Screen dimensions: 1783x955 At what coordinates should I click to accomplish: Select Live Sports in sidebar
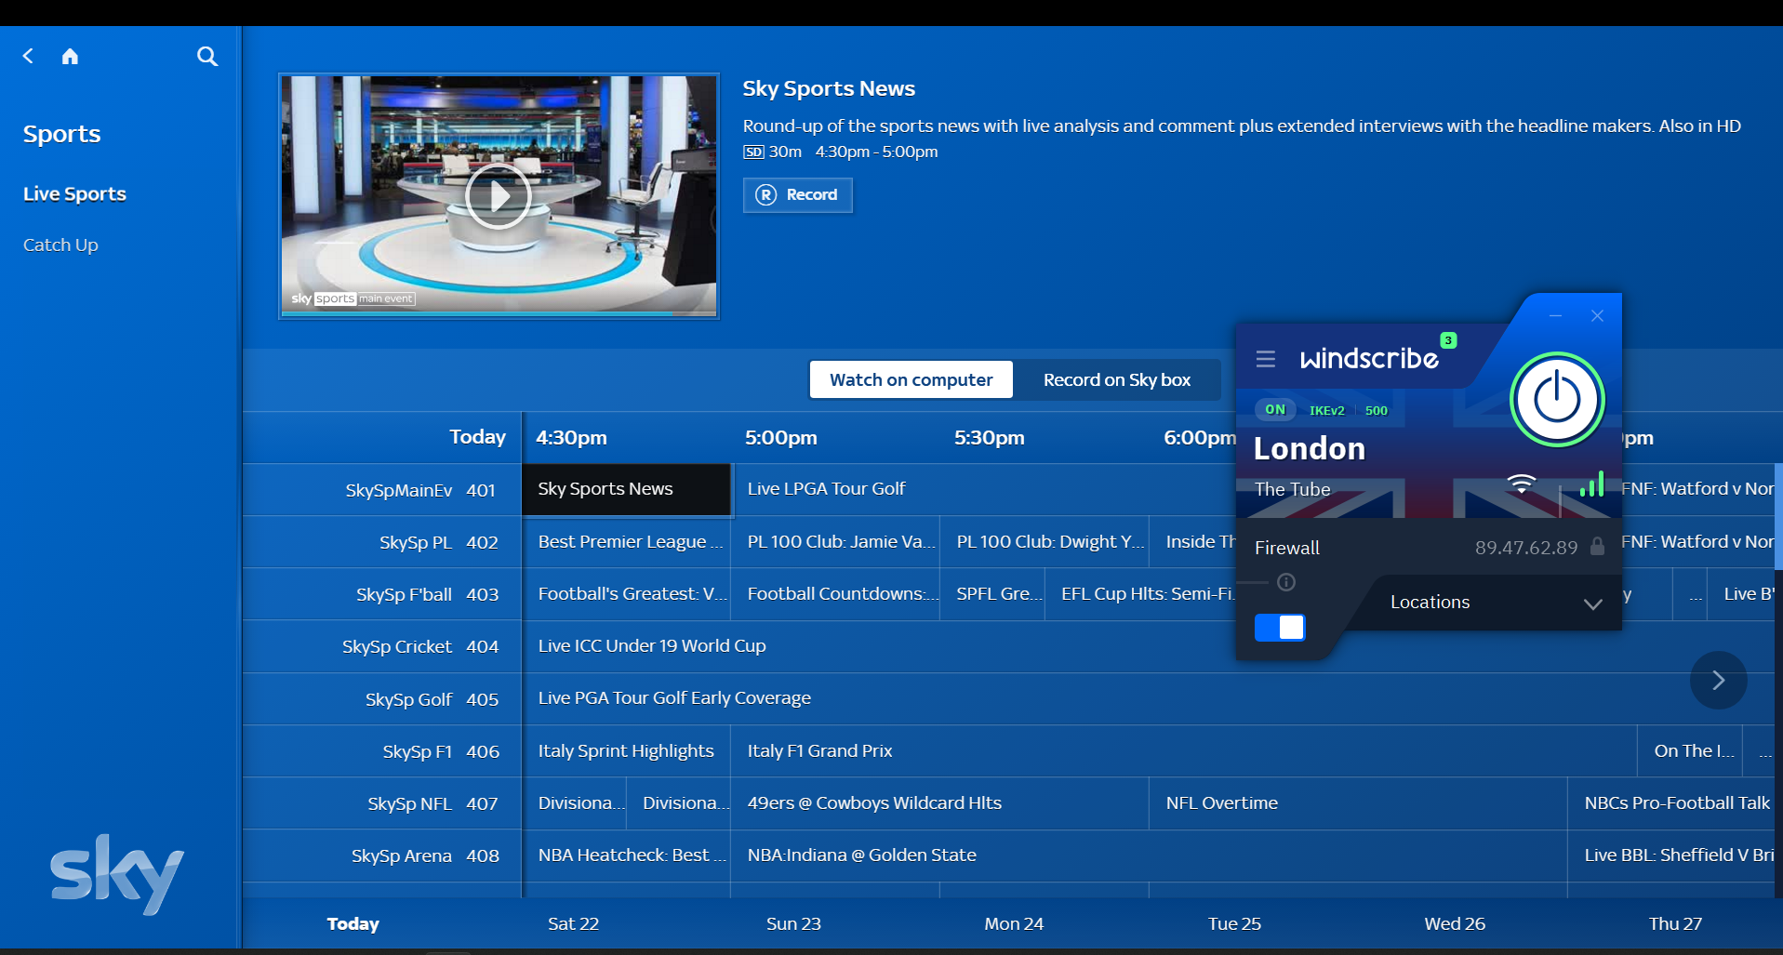coord(74,193)
